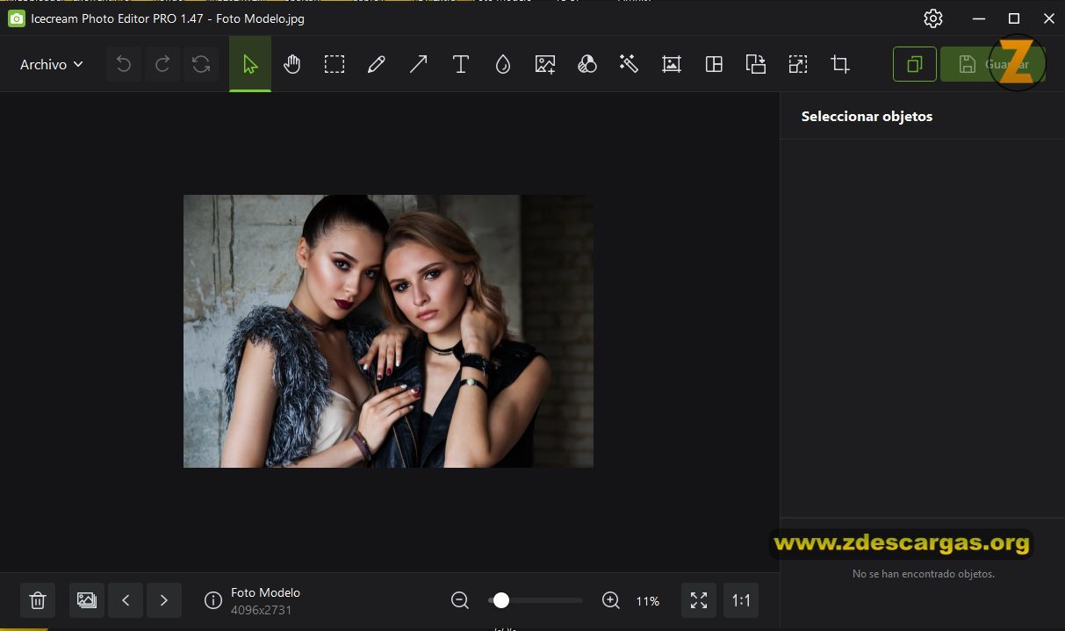Click the magic wand auto-enhance tool

[629, 64]
